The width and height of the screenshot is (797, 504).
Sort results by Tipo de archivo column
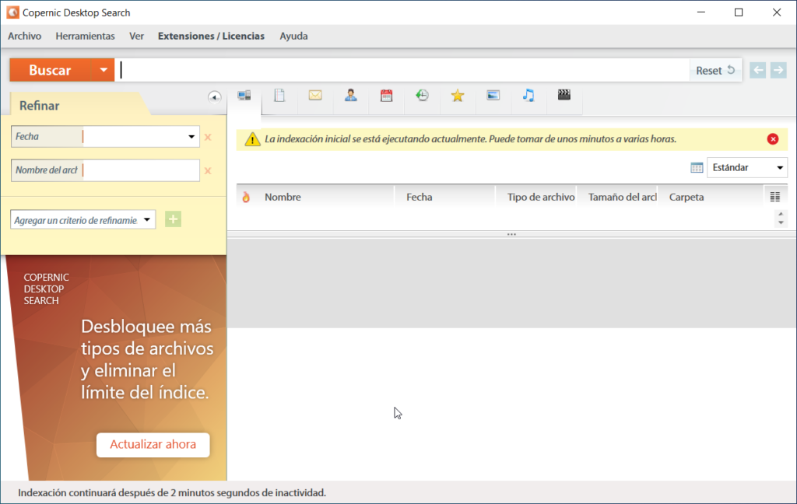point(541,197)
